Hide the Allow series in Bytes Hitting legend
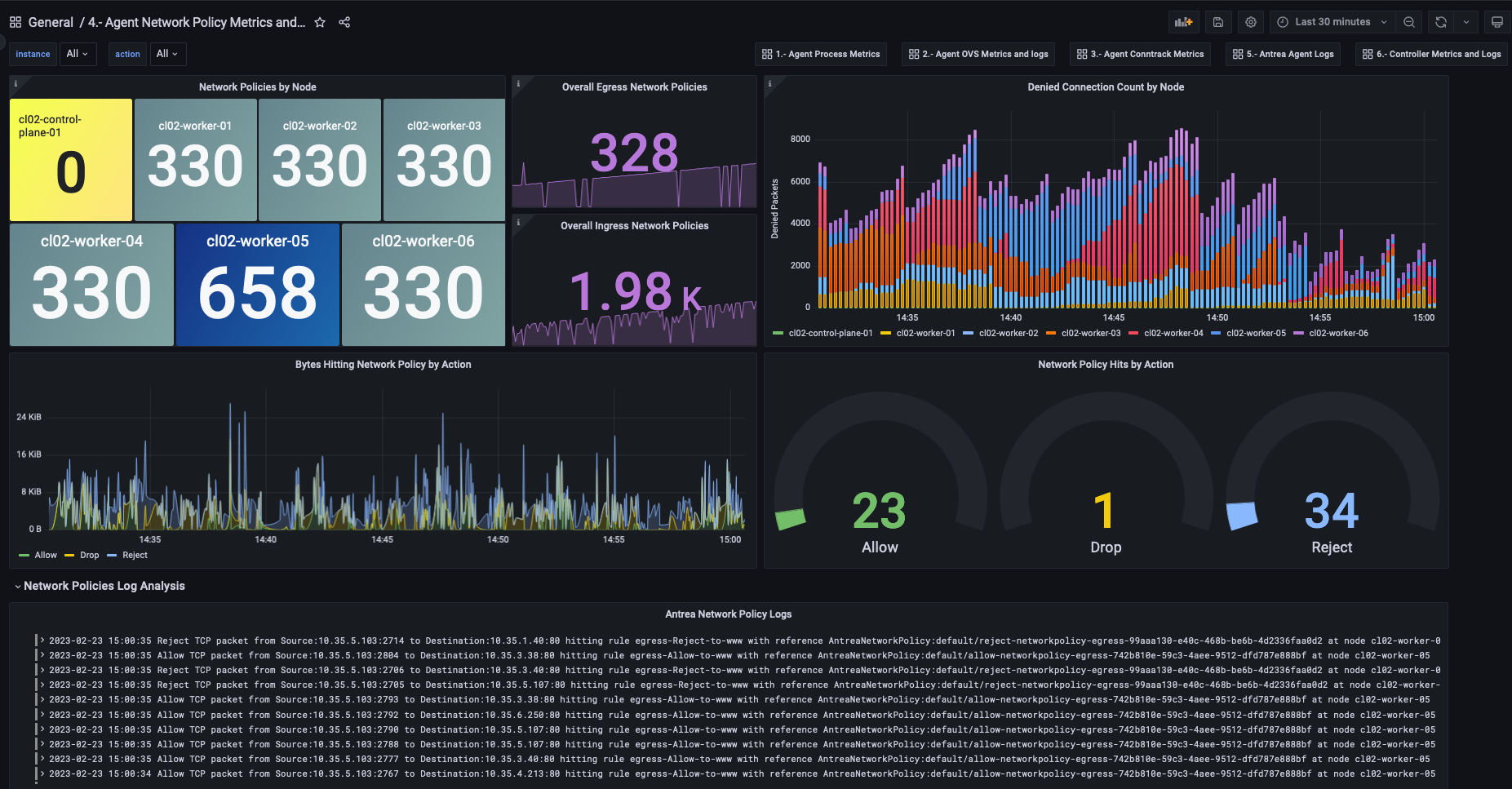Screen dimensions: 1512x789 click(44, 555)
